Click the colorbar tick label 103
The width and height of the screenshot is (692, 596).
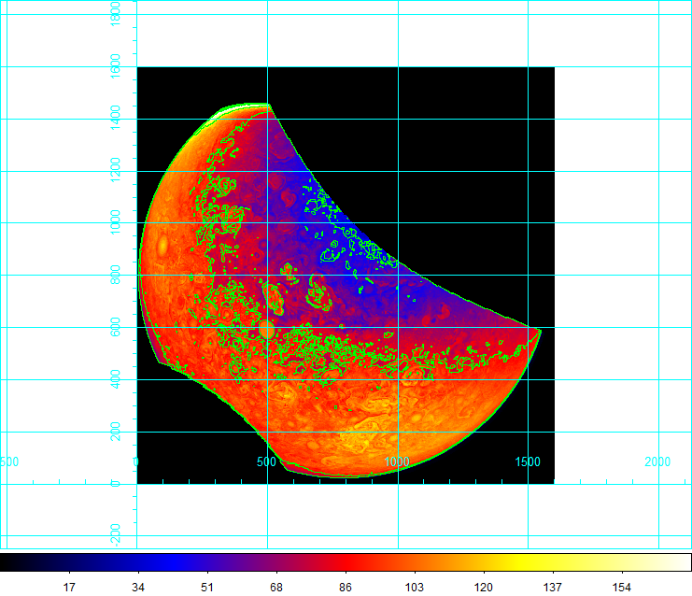415,587
